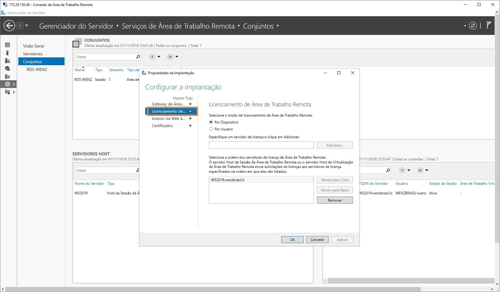
Task: Click the Mover para Cima button
Action: [335, 180]
